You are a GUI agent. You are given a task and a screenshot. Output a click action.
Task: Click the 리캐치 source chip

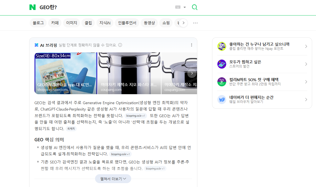71,129
